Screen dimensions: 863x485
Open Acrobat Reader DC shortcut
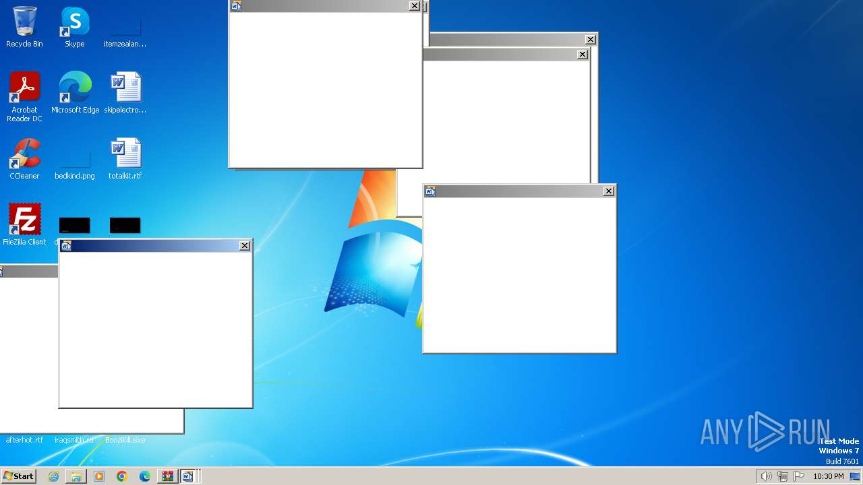(x=24, y=97)
